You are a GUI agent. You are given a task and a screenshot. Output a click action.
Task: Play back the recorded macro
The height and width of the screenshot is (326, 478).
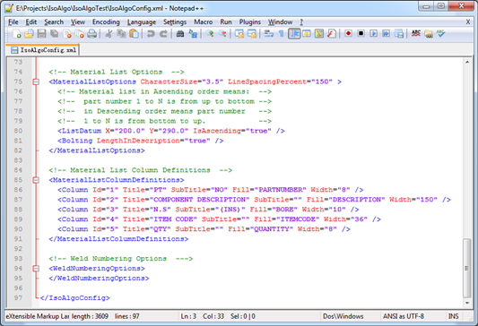click(373, 33)
